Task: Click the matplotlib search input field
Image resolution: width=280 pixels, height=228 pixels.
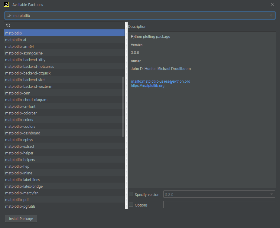Action: coord(140,15)
